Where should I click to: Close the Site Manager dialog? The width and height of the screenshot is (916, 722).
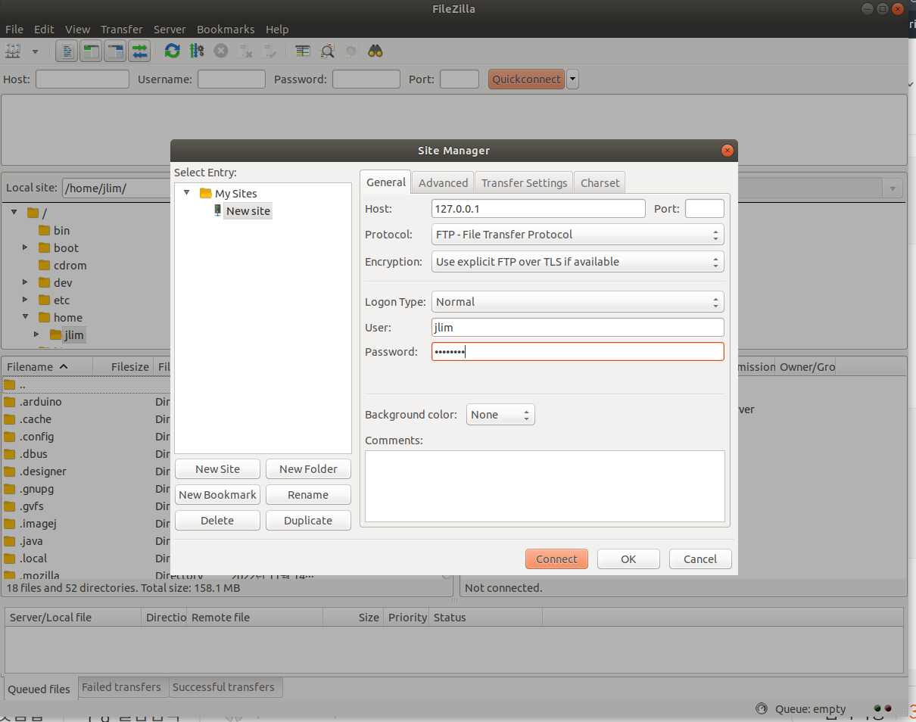tap(728, 151)
